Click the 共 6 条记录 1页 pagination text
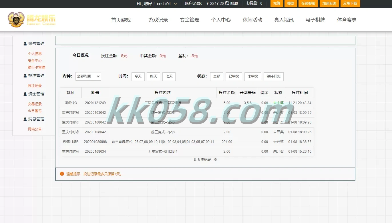Screen dimensions: 392x223 pyautogui.click(x=205, y=160)
